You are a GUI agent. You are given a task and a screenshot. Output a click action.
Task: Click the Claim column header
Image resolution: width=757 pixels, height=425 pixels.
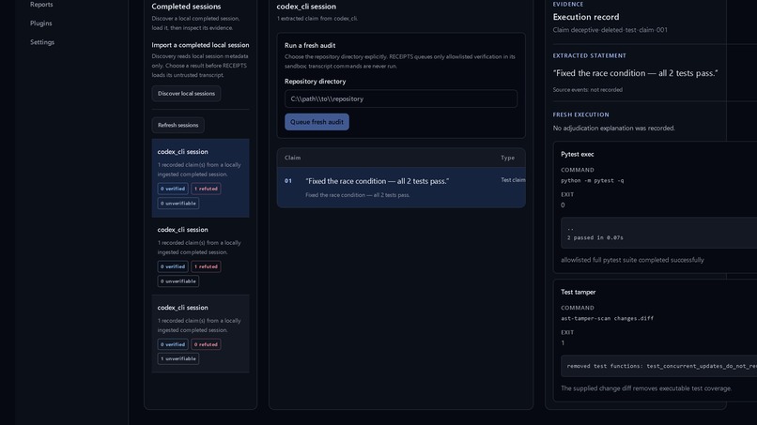point(293,158)
